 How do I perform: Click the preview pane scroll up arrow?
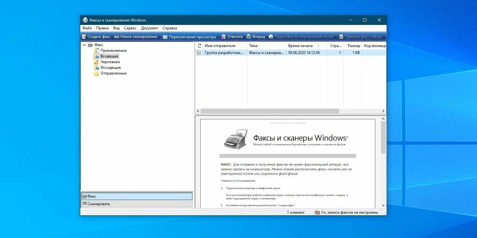coord(383,119)
